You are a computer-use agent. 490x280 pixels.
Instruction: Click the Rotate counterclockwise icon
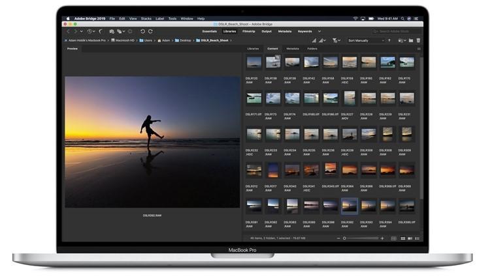(142, 31)
